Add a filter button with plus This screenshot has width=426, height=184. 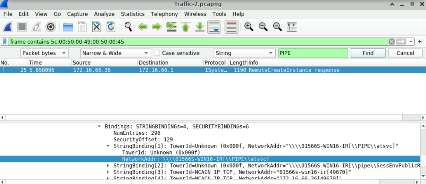tap(420, 42)
